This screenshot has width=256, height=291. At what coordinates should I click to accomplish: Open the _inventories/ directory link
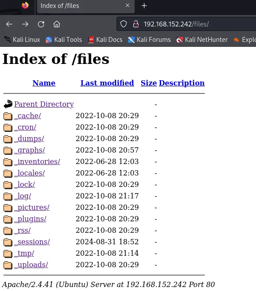coord(37,161)
